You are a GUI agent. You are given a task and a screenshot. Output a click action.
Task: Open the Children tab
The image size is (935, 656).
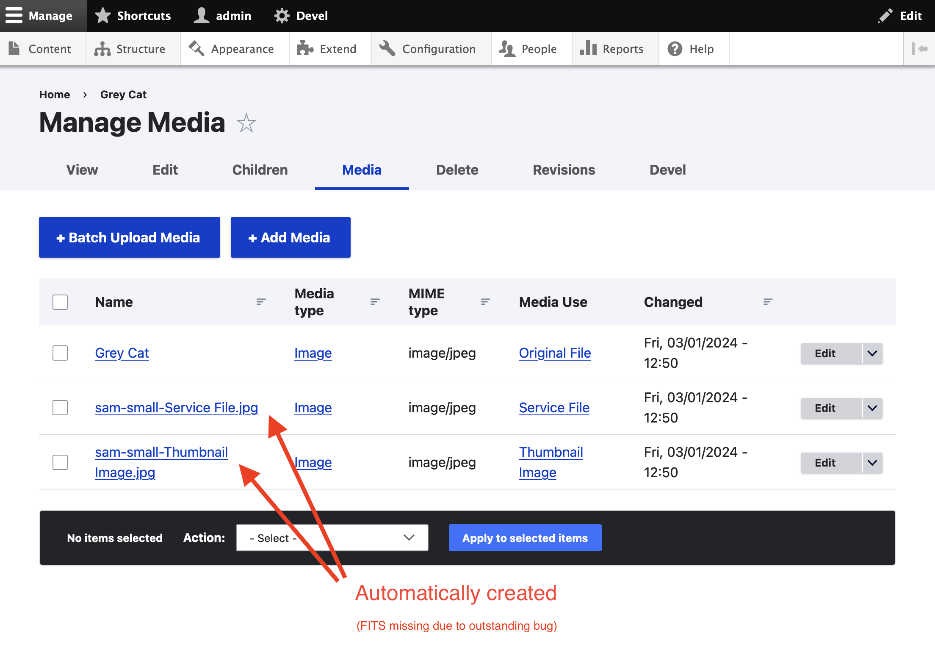tap(260, 170)
